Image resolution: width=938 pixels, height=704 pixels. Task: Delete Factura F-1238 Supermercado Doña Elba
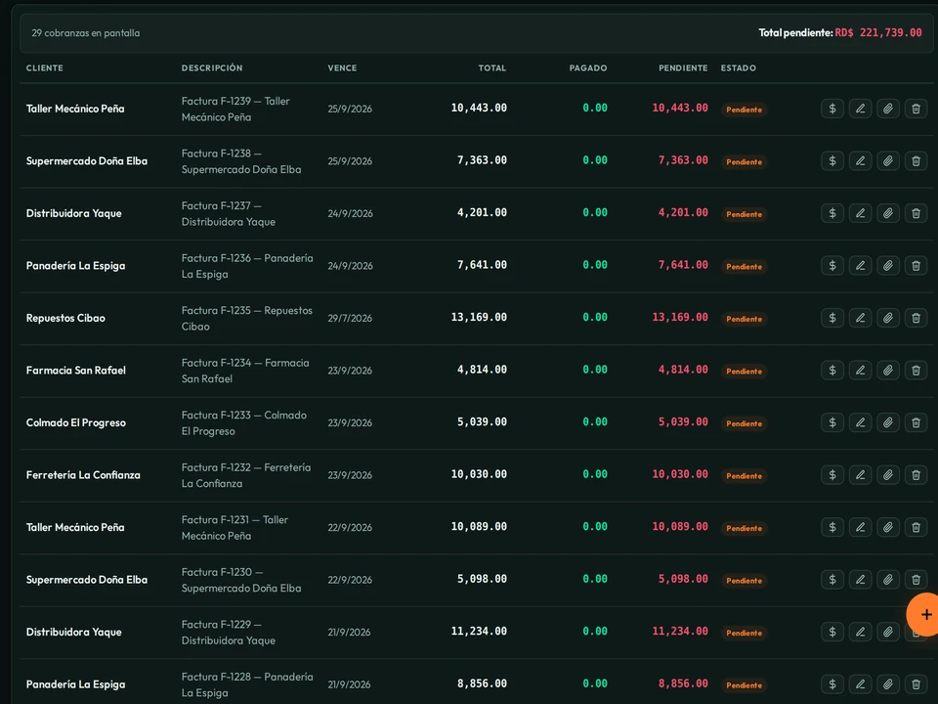(x=916, y=161)
